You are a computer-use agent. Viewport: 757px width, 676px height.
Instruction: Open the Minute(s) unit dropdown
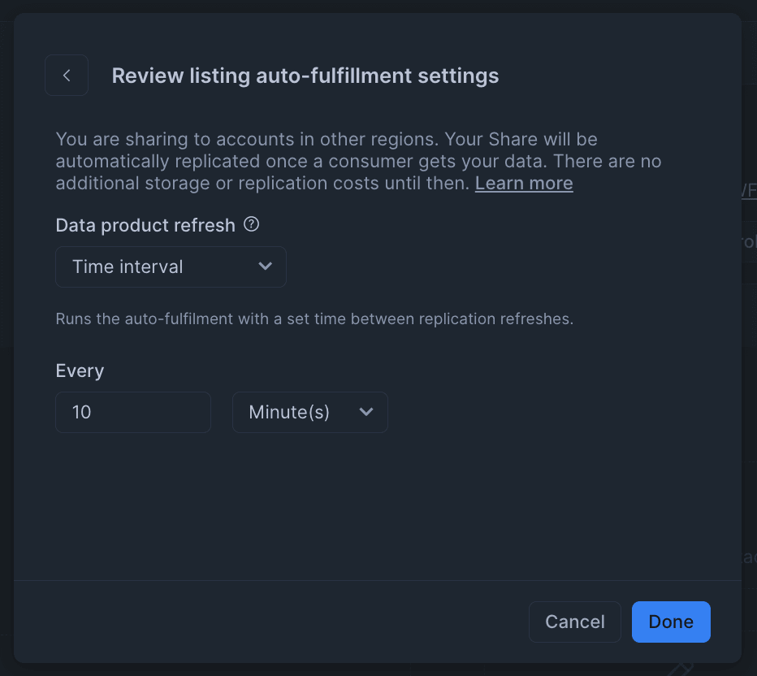[x=310, y=413]
